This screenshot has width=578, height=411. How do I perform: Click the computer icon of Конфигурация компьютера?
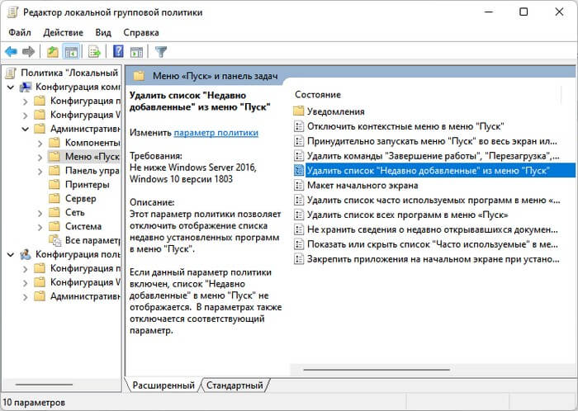tap(26, 87)
